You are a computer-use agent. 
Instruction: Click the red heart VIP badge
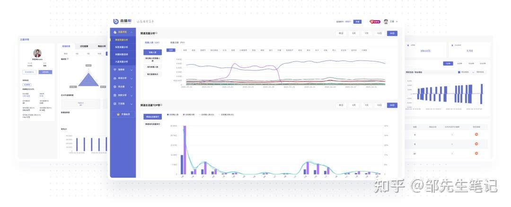[x=375, y=22]
